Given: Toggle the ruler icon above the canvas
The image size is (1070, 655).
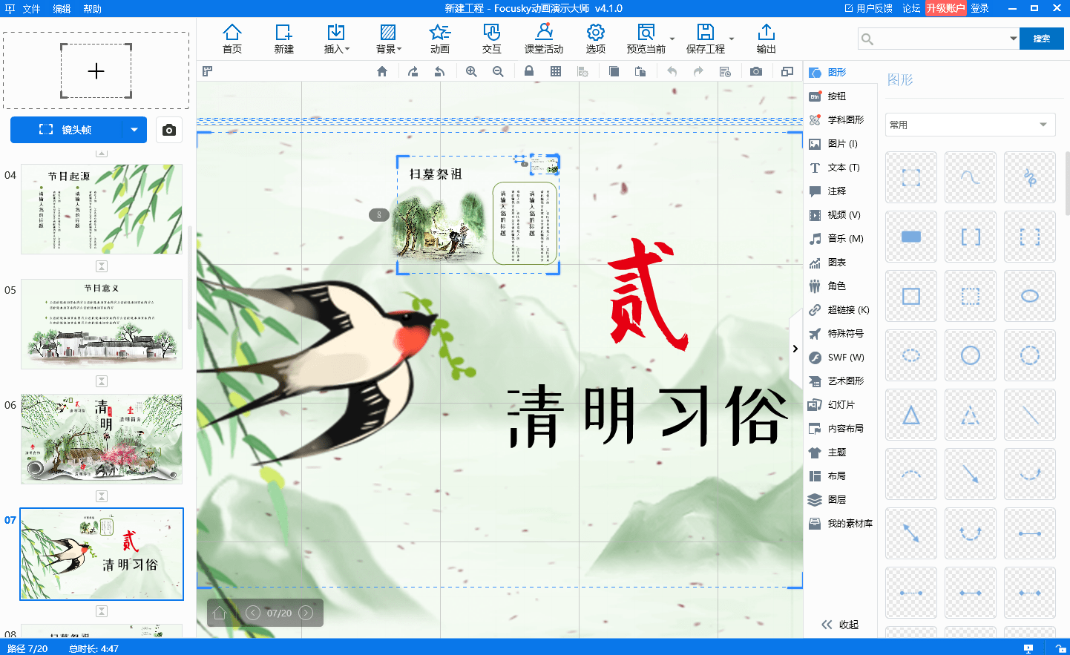Looking at the screenshot, I should coord(208,71).
